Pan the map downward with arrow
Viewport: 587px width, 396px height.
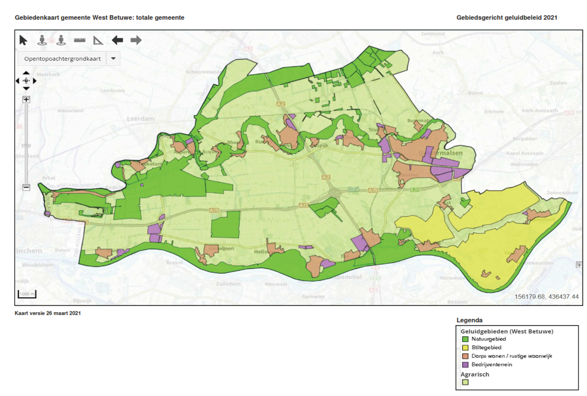[26, 88]
